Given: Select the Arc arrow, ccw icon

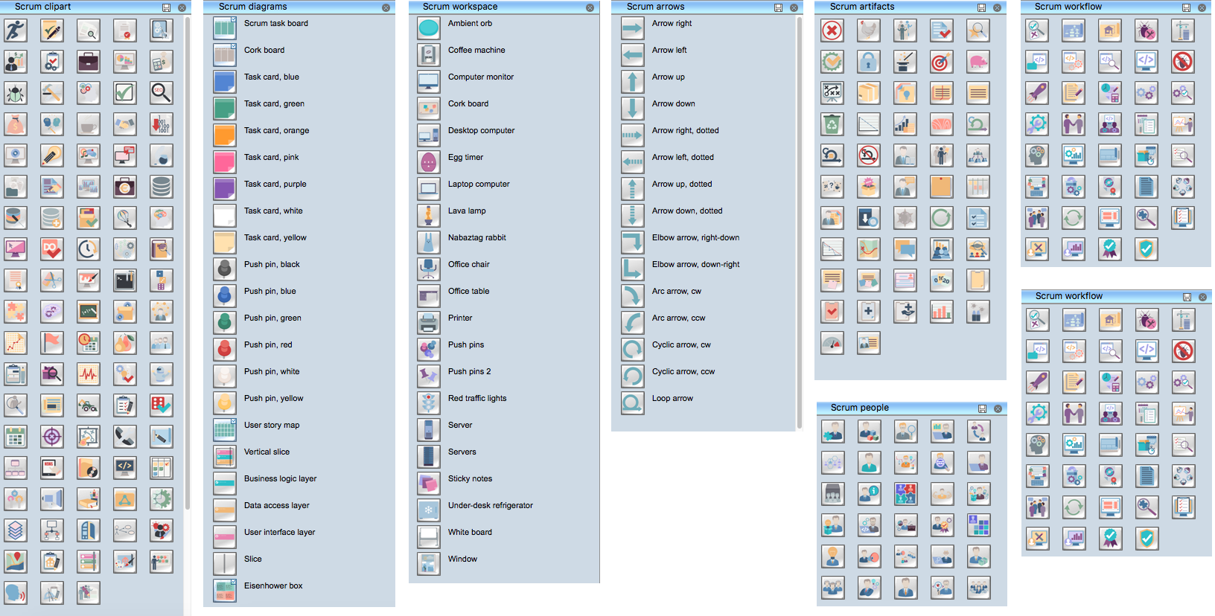Looking at the screenshot, I should point(633,323).
